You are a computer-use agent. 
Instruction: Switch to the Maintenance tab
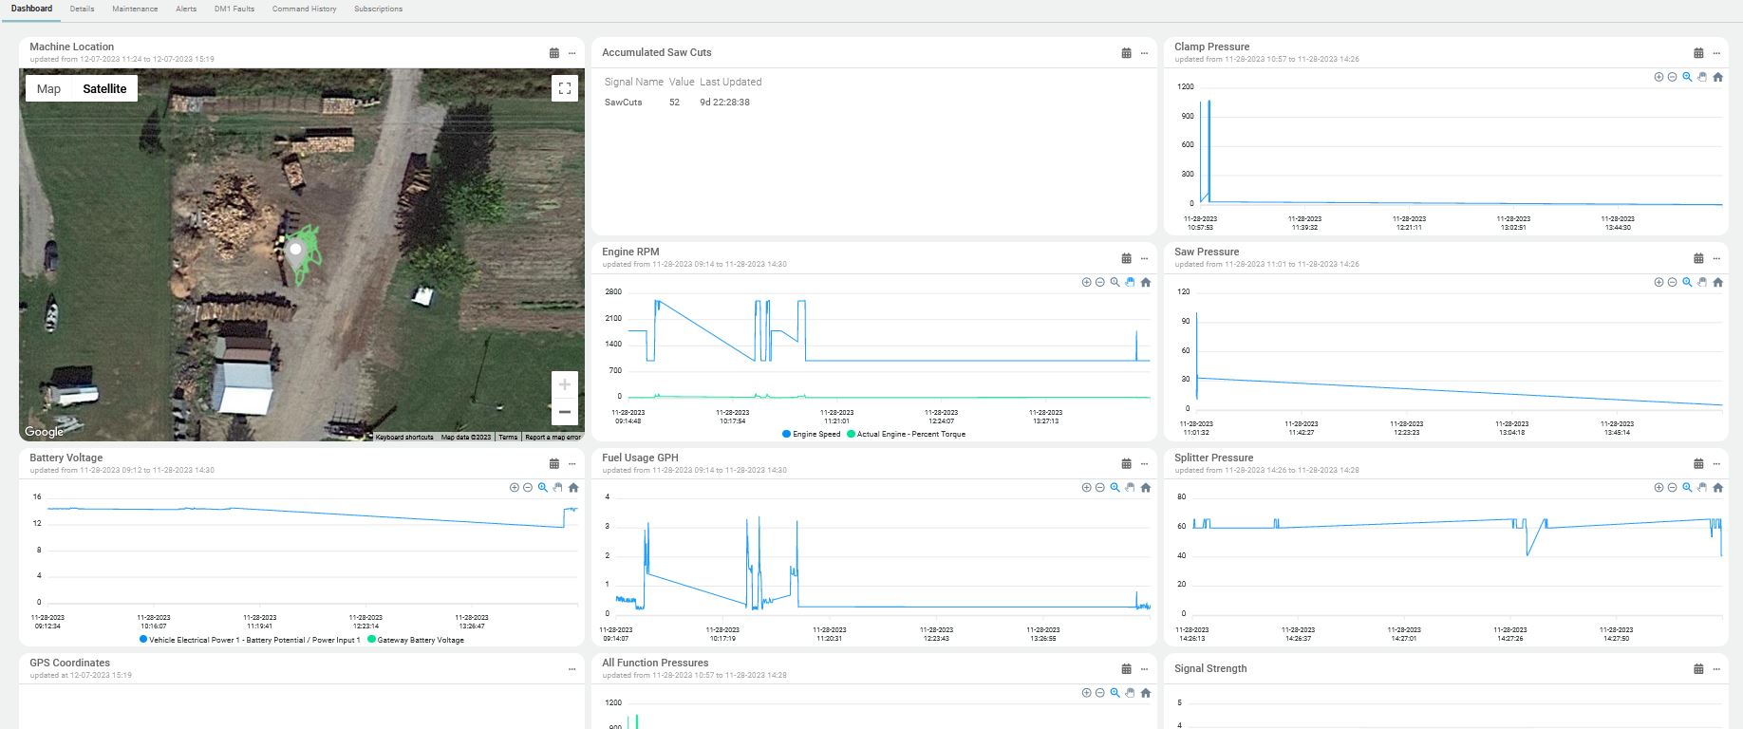pos(135,9)
